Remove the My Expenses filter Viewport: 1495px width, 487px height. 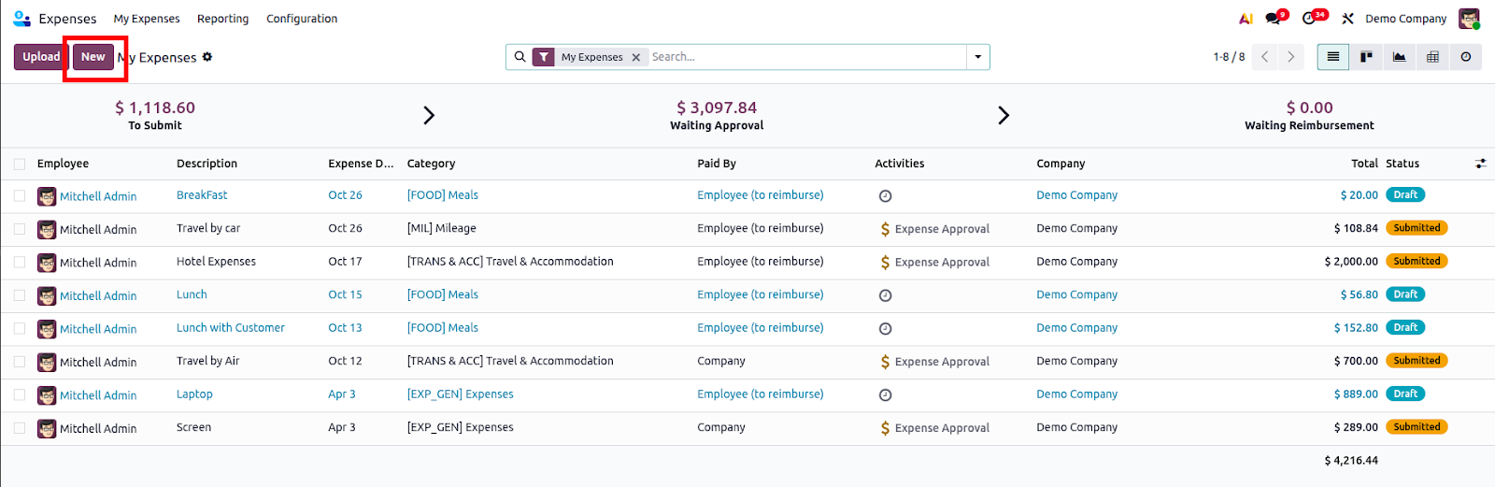[636, 57]
